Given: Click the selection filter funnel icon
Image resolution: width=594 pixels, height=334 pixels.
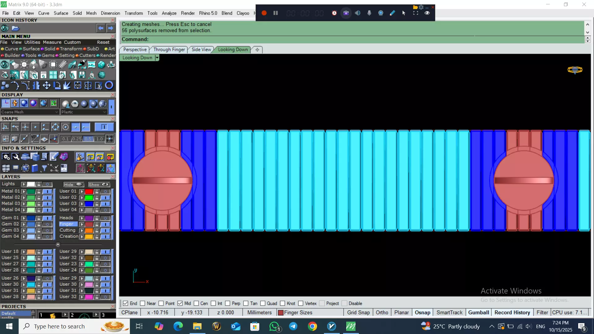Looking at the screenshot, I should 44,168.
